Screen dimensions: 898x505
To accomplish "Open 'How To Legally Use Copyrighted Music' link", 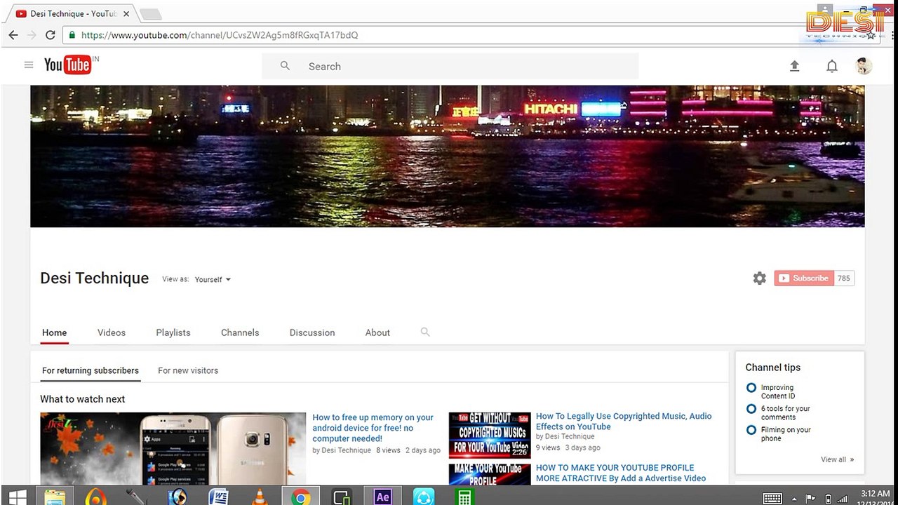I will pyautogui.click(x=624, y=421).
